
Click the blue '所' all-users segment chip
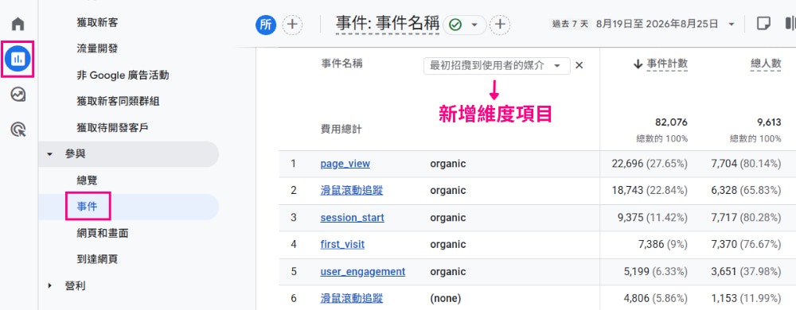click(x=266, y=25)
